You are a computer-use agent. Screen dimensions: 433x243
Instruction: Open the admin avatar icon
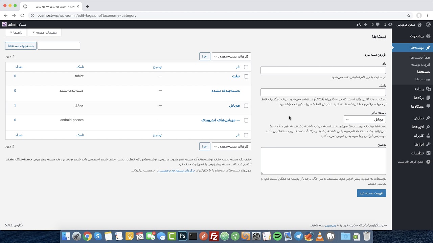pos(4,24)
